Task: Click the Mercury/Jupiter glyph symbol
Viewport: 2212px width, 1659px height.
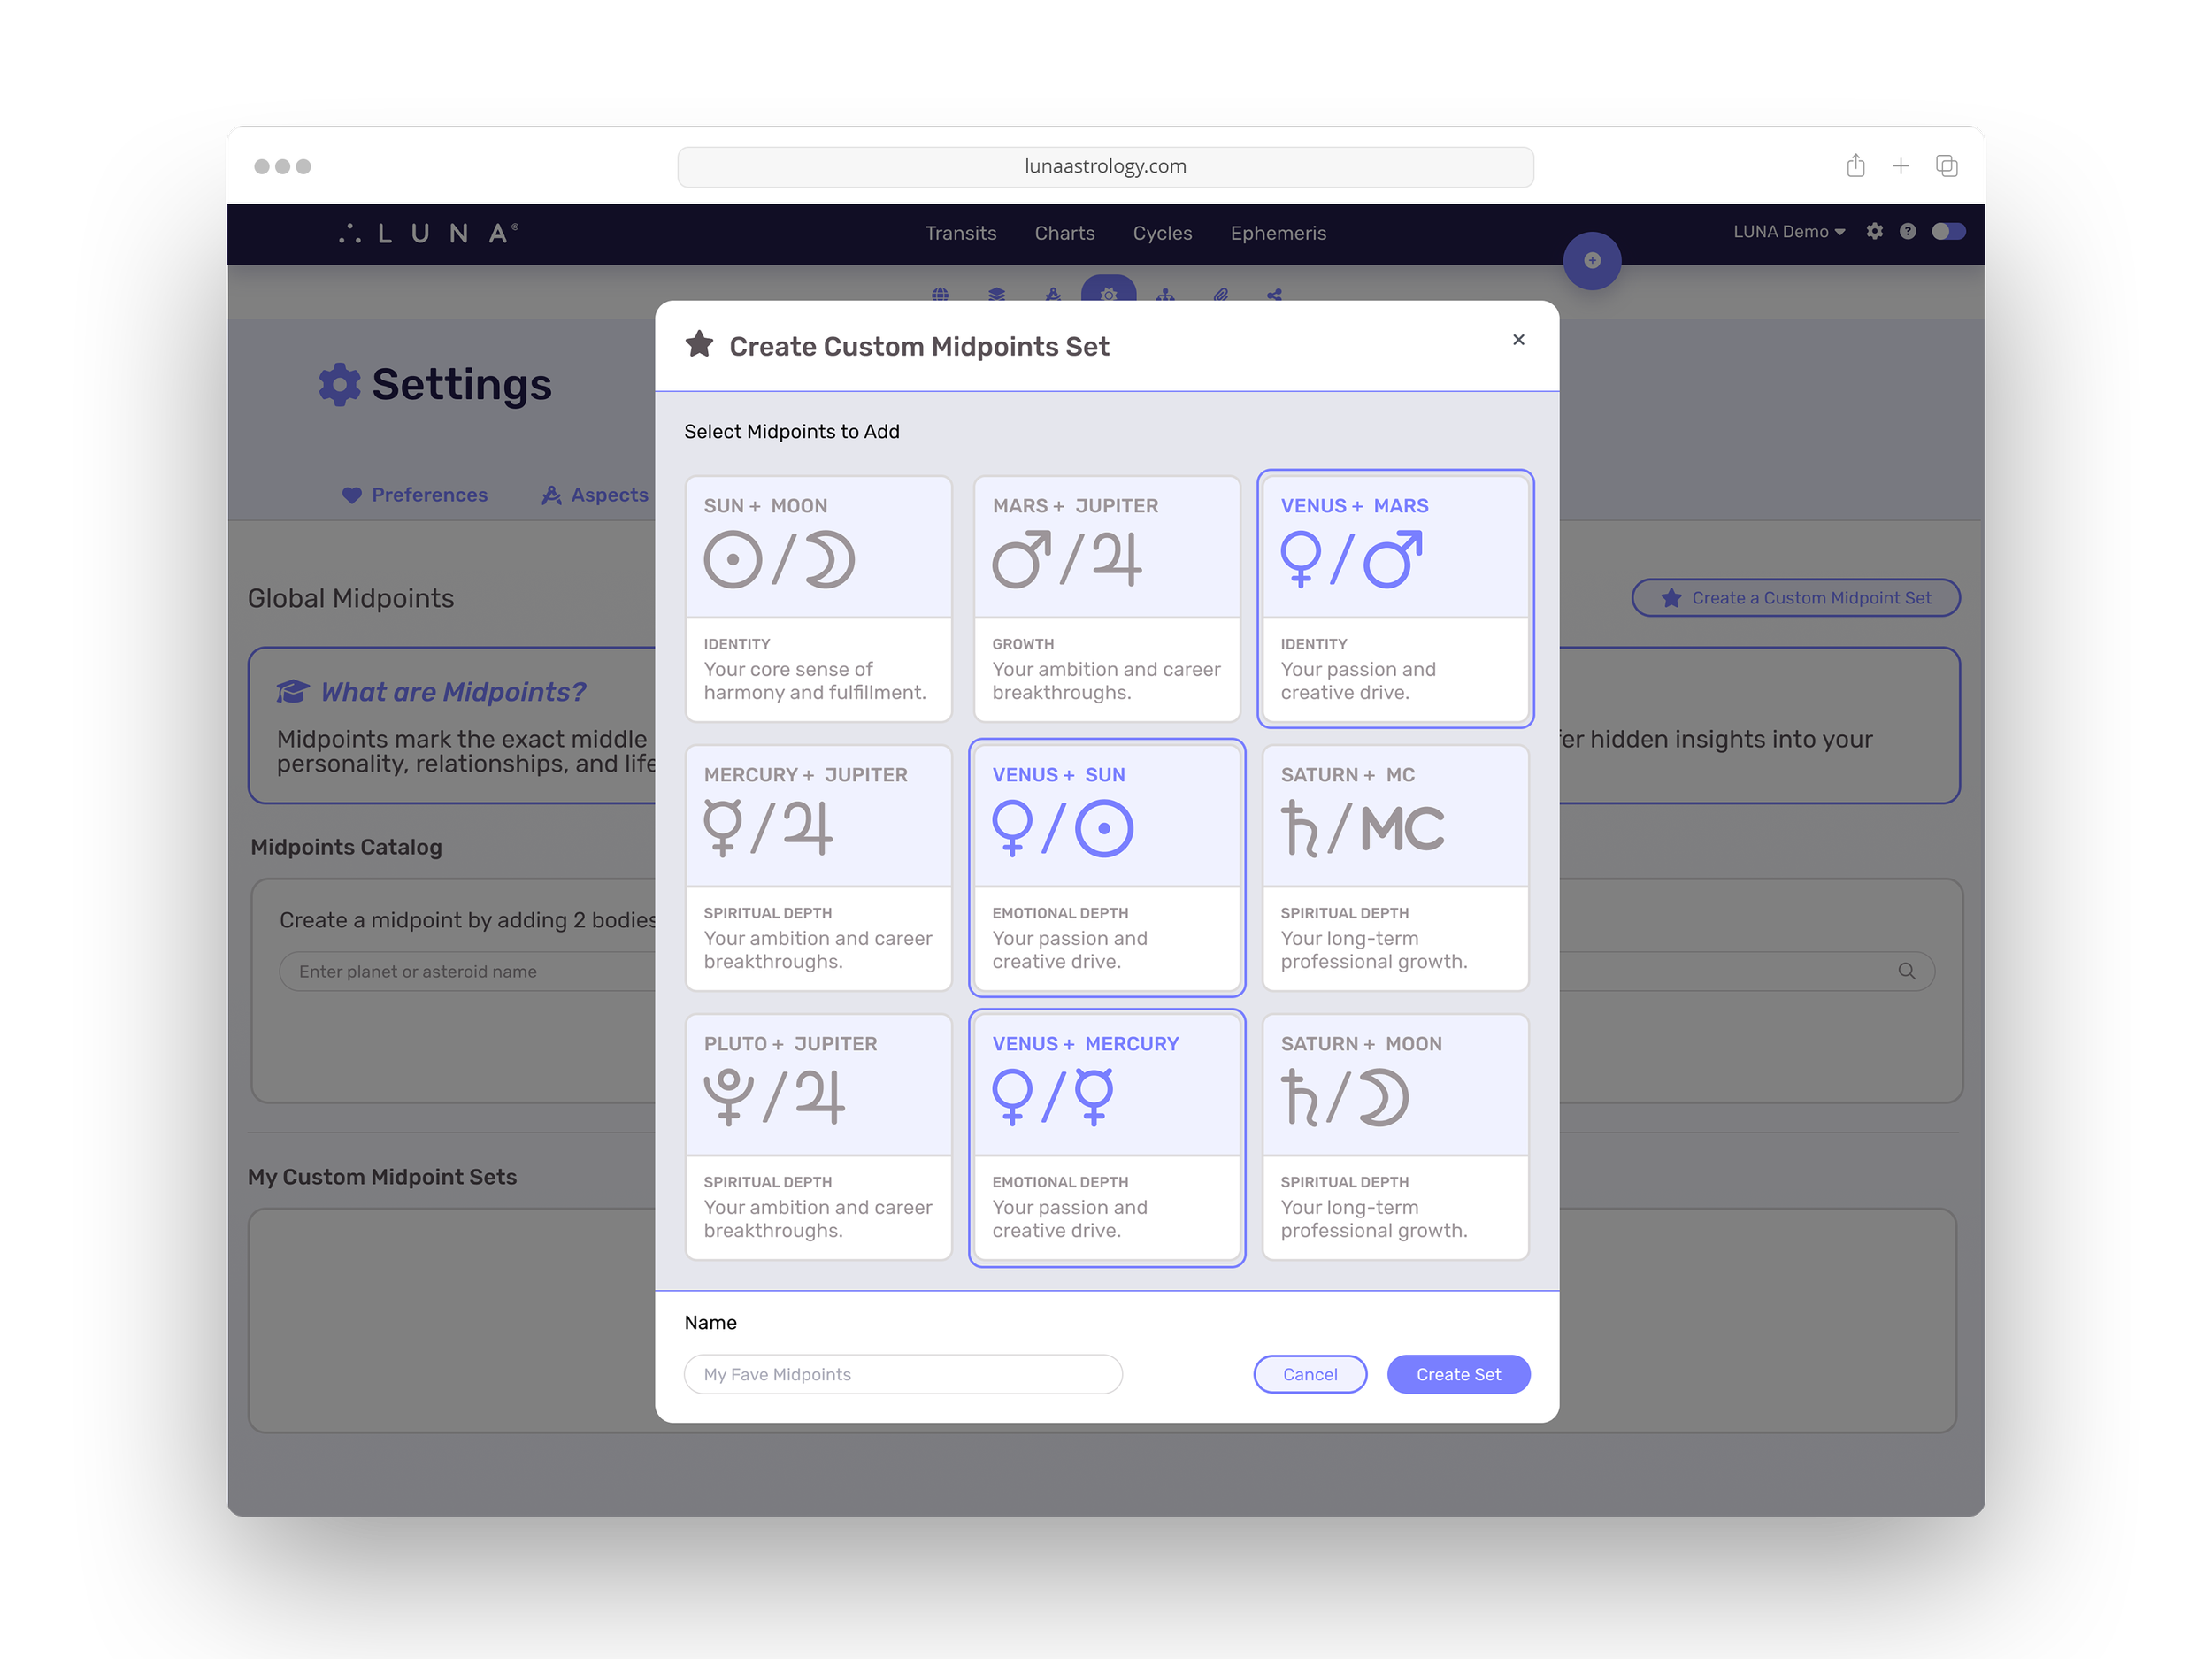Action: (x=768, y=828)
